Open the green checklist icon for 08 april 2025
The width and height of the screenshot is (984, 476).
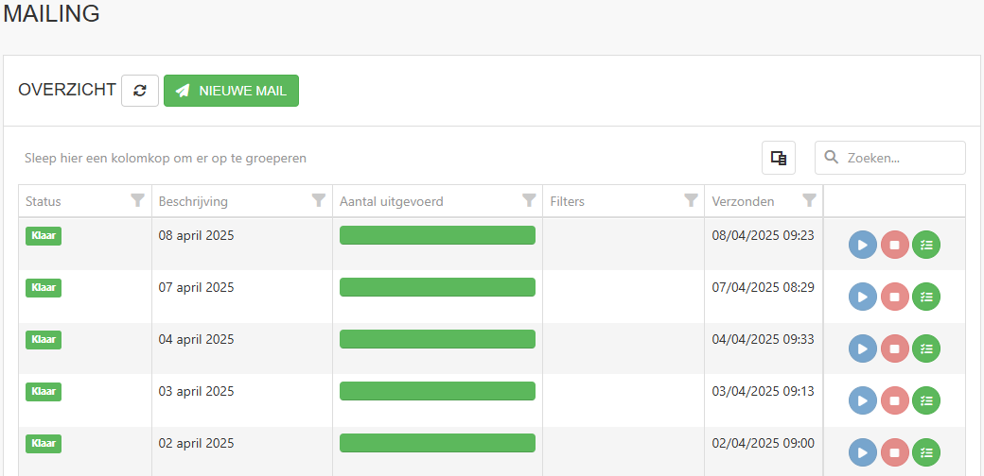(926, 245)
